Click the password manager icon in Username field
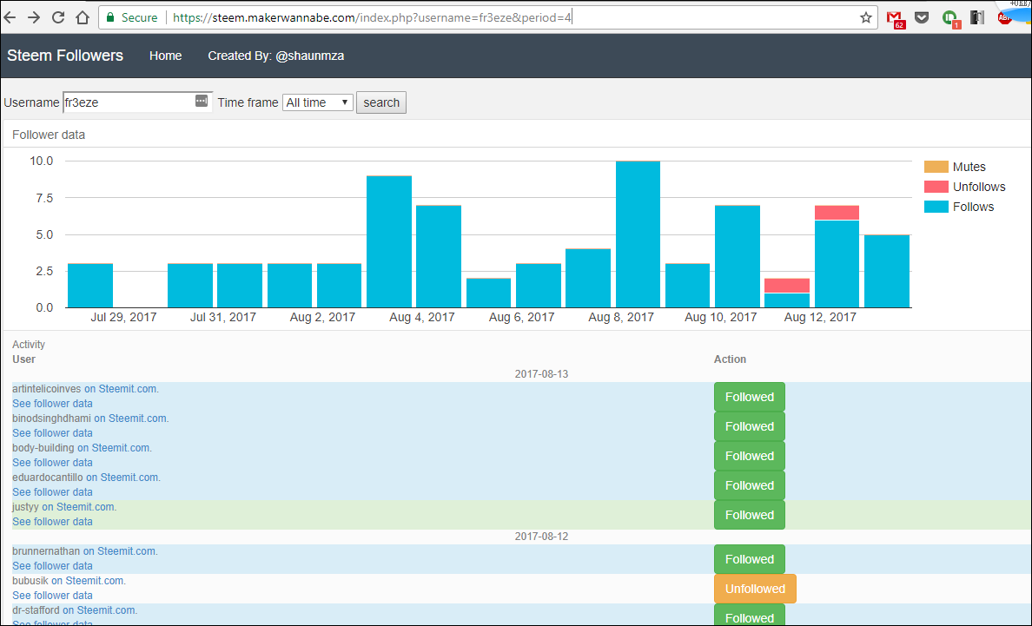The width and height of the screenshot is (1032, 626). point(202,101)
